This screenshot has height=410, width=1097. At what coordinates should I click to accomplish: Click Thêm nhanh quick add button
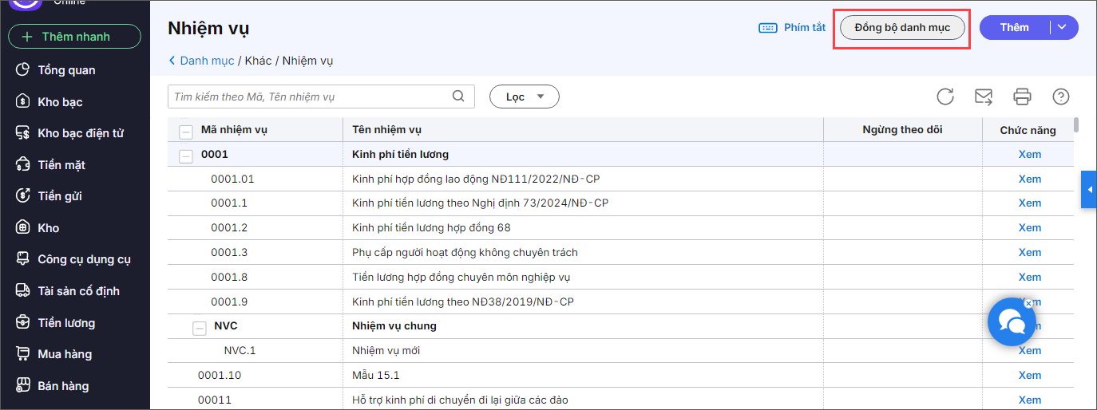74,37
